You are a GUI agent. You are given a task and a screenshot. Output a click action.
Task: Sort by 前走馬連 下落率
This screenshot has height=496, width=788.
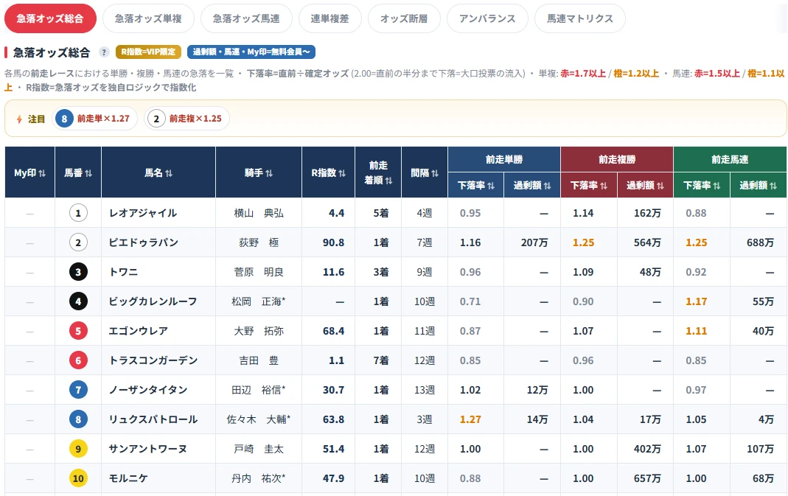click(702, 186)
